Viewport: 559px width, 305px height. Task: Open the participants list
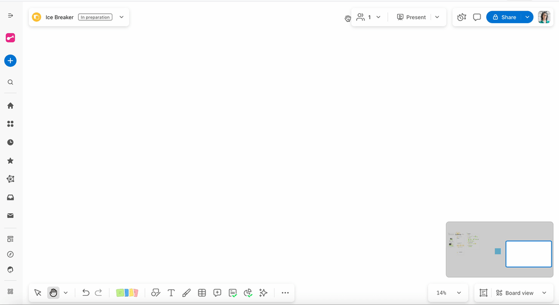(363, 17)
